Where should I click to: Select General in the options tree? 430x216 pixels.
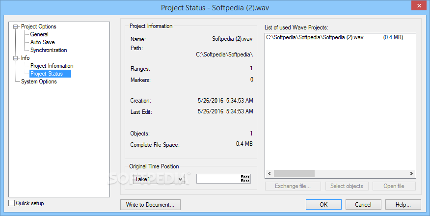point(39,34)
